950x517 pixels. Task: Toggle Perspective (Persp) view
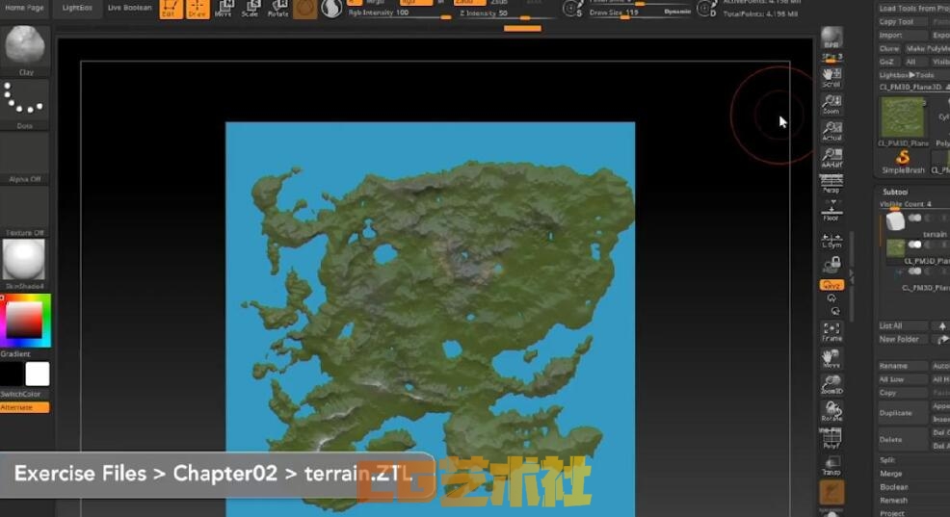831,184
